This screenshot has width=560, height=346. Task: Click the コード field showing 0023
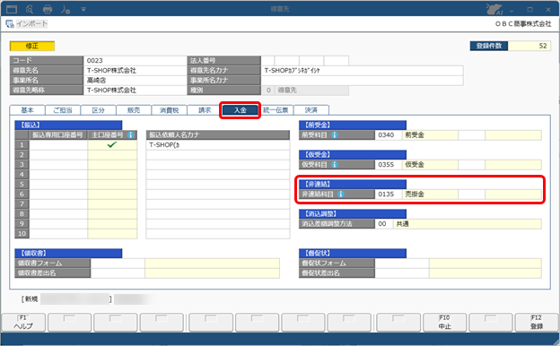coord(135,61)
